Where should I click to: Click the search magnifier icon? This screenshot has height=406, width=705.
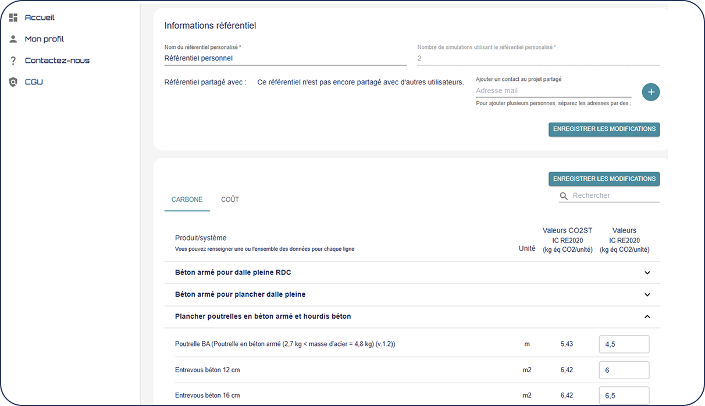[x=564, y=196]
